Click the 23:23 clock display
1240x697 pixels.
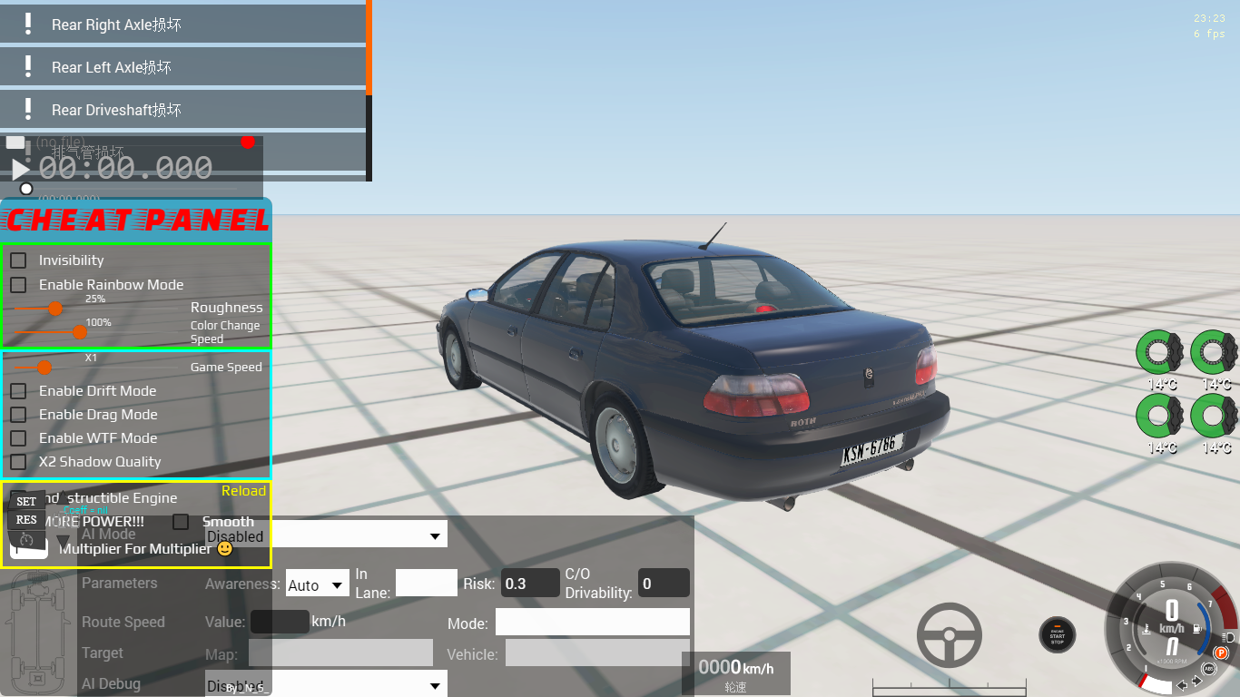coord(1209,18)
